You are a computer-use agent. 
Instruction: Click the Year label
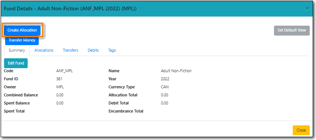click(x=113, y=79)
